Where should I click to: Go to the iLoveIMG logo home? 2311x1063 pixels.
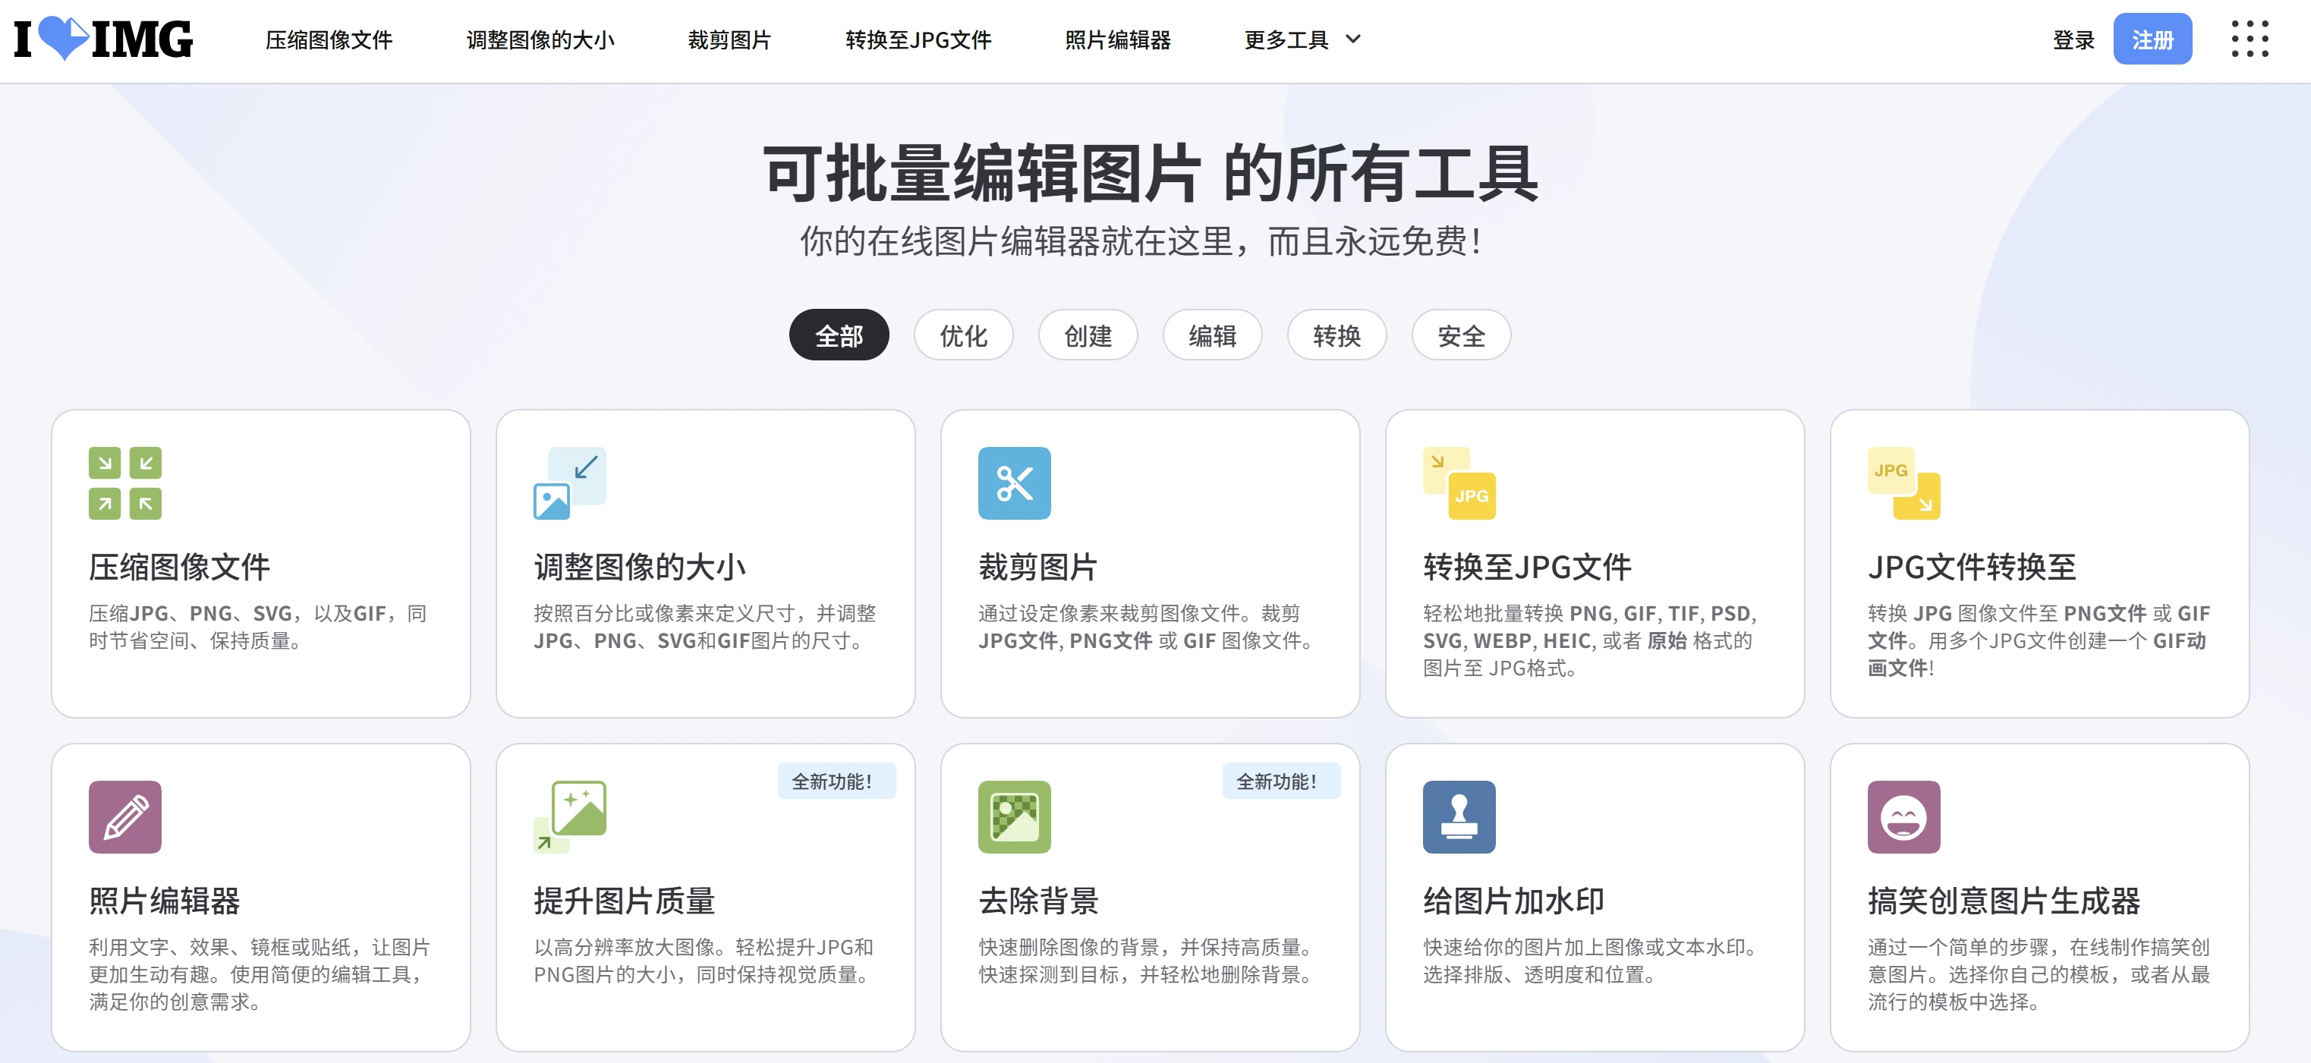[x=103, y=39]
